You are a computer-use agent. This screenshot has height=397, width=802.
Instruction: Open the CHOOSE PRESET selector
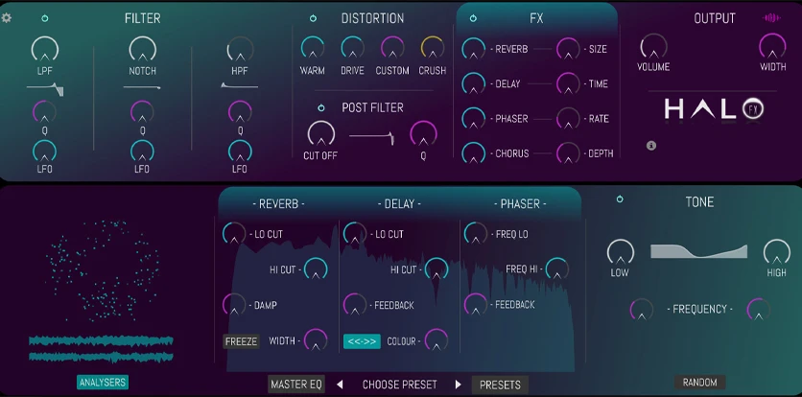[x=399, y=385]
